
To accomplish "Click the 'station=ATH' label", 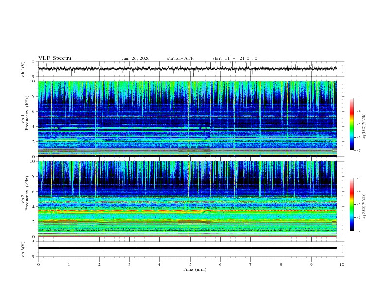I will coord(180,58).
